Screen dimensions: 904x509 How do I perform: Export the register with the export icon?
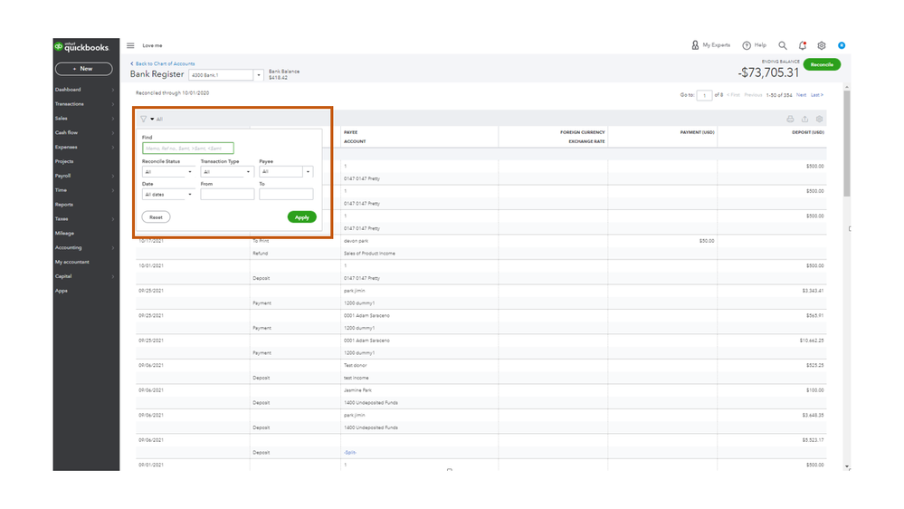point(804,119)
